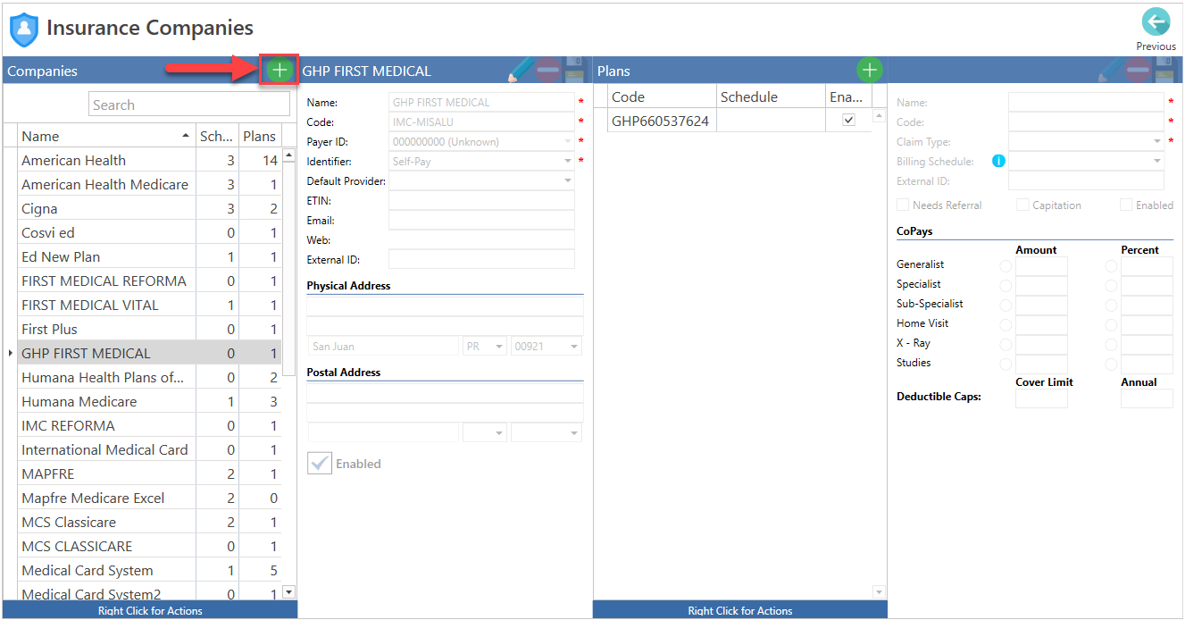Select Specialist Percent radio button
This screenshot has width=1185, height=620.
point(1111,286)
